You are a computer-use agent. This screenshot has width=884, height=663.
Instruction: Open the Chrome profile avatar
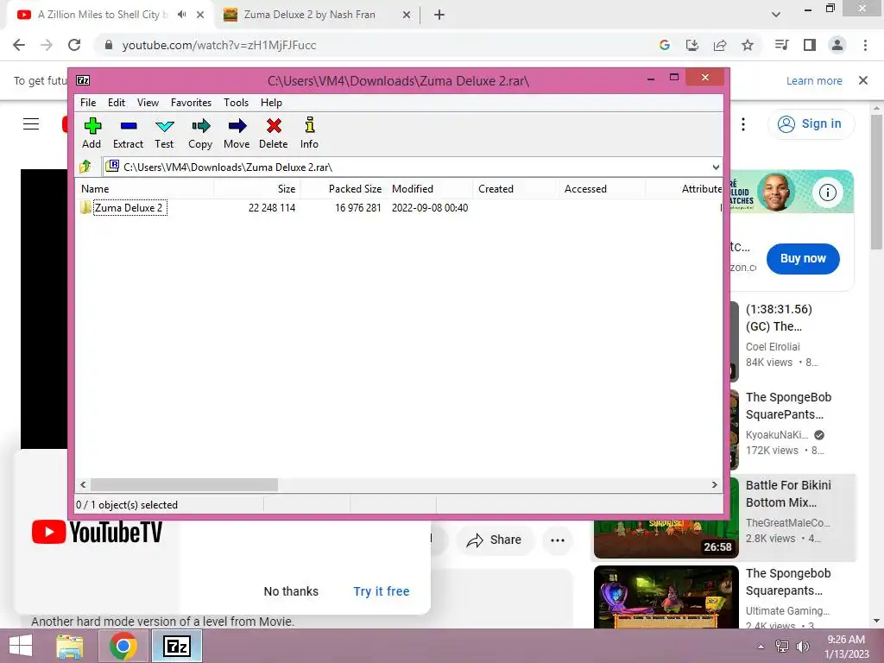837,45
